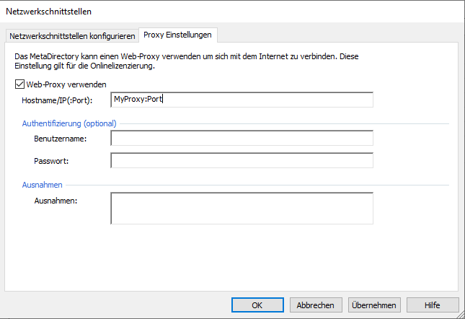
Task: Click into the Hostname/IP field containing MyProxy:Port
Action: pyautogui.click(x=242, y=100)
